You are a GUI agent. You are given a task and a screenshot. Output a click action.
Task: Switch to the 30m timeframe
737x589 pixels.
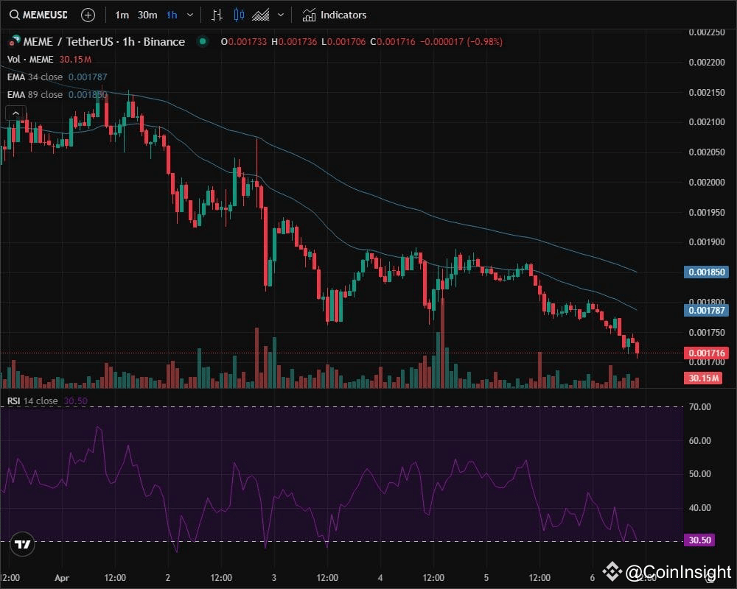point(147,15)
